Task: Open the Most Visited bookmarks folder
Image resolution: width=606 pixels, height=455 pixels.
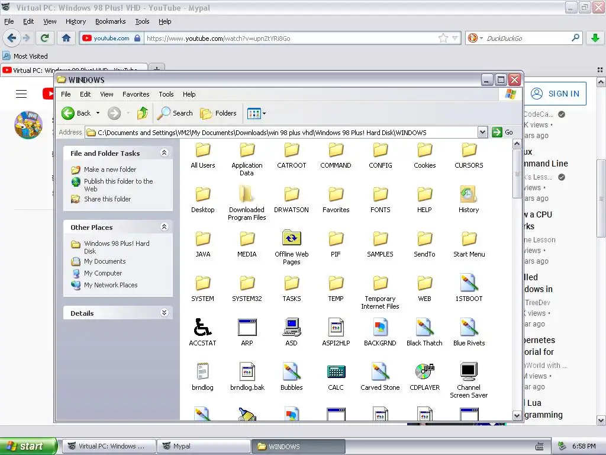Action: tap(25, 56)
